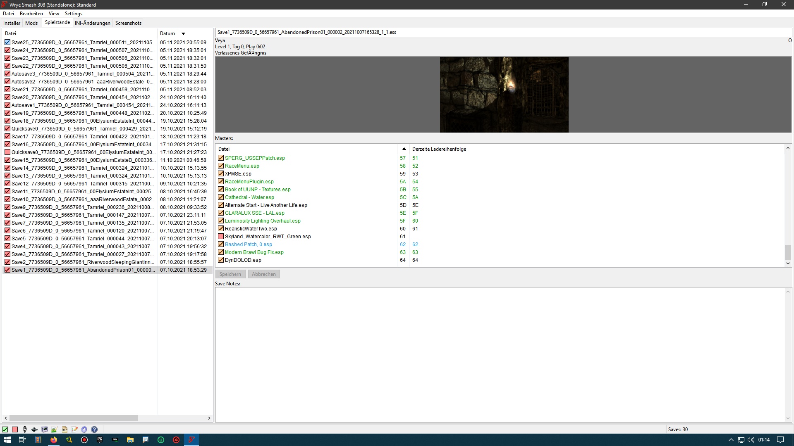This screenshot has height=446, width=794.
Task: Open the Bearbeiten menu
Action: pos(31,14)
